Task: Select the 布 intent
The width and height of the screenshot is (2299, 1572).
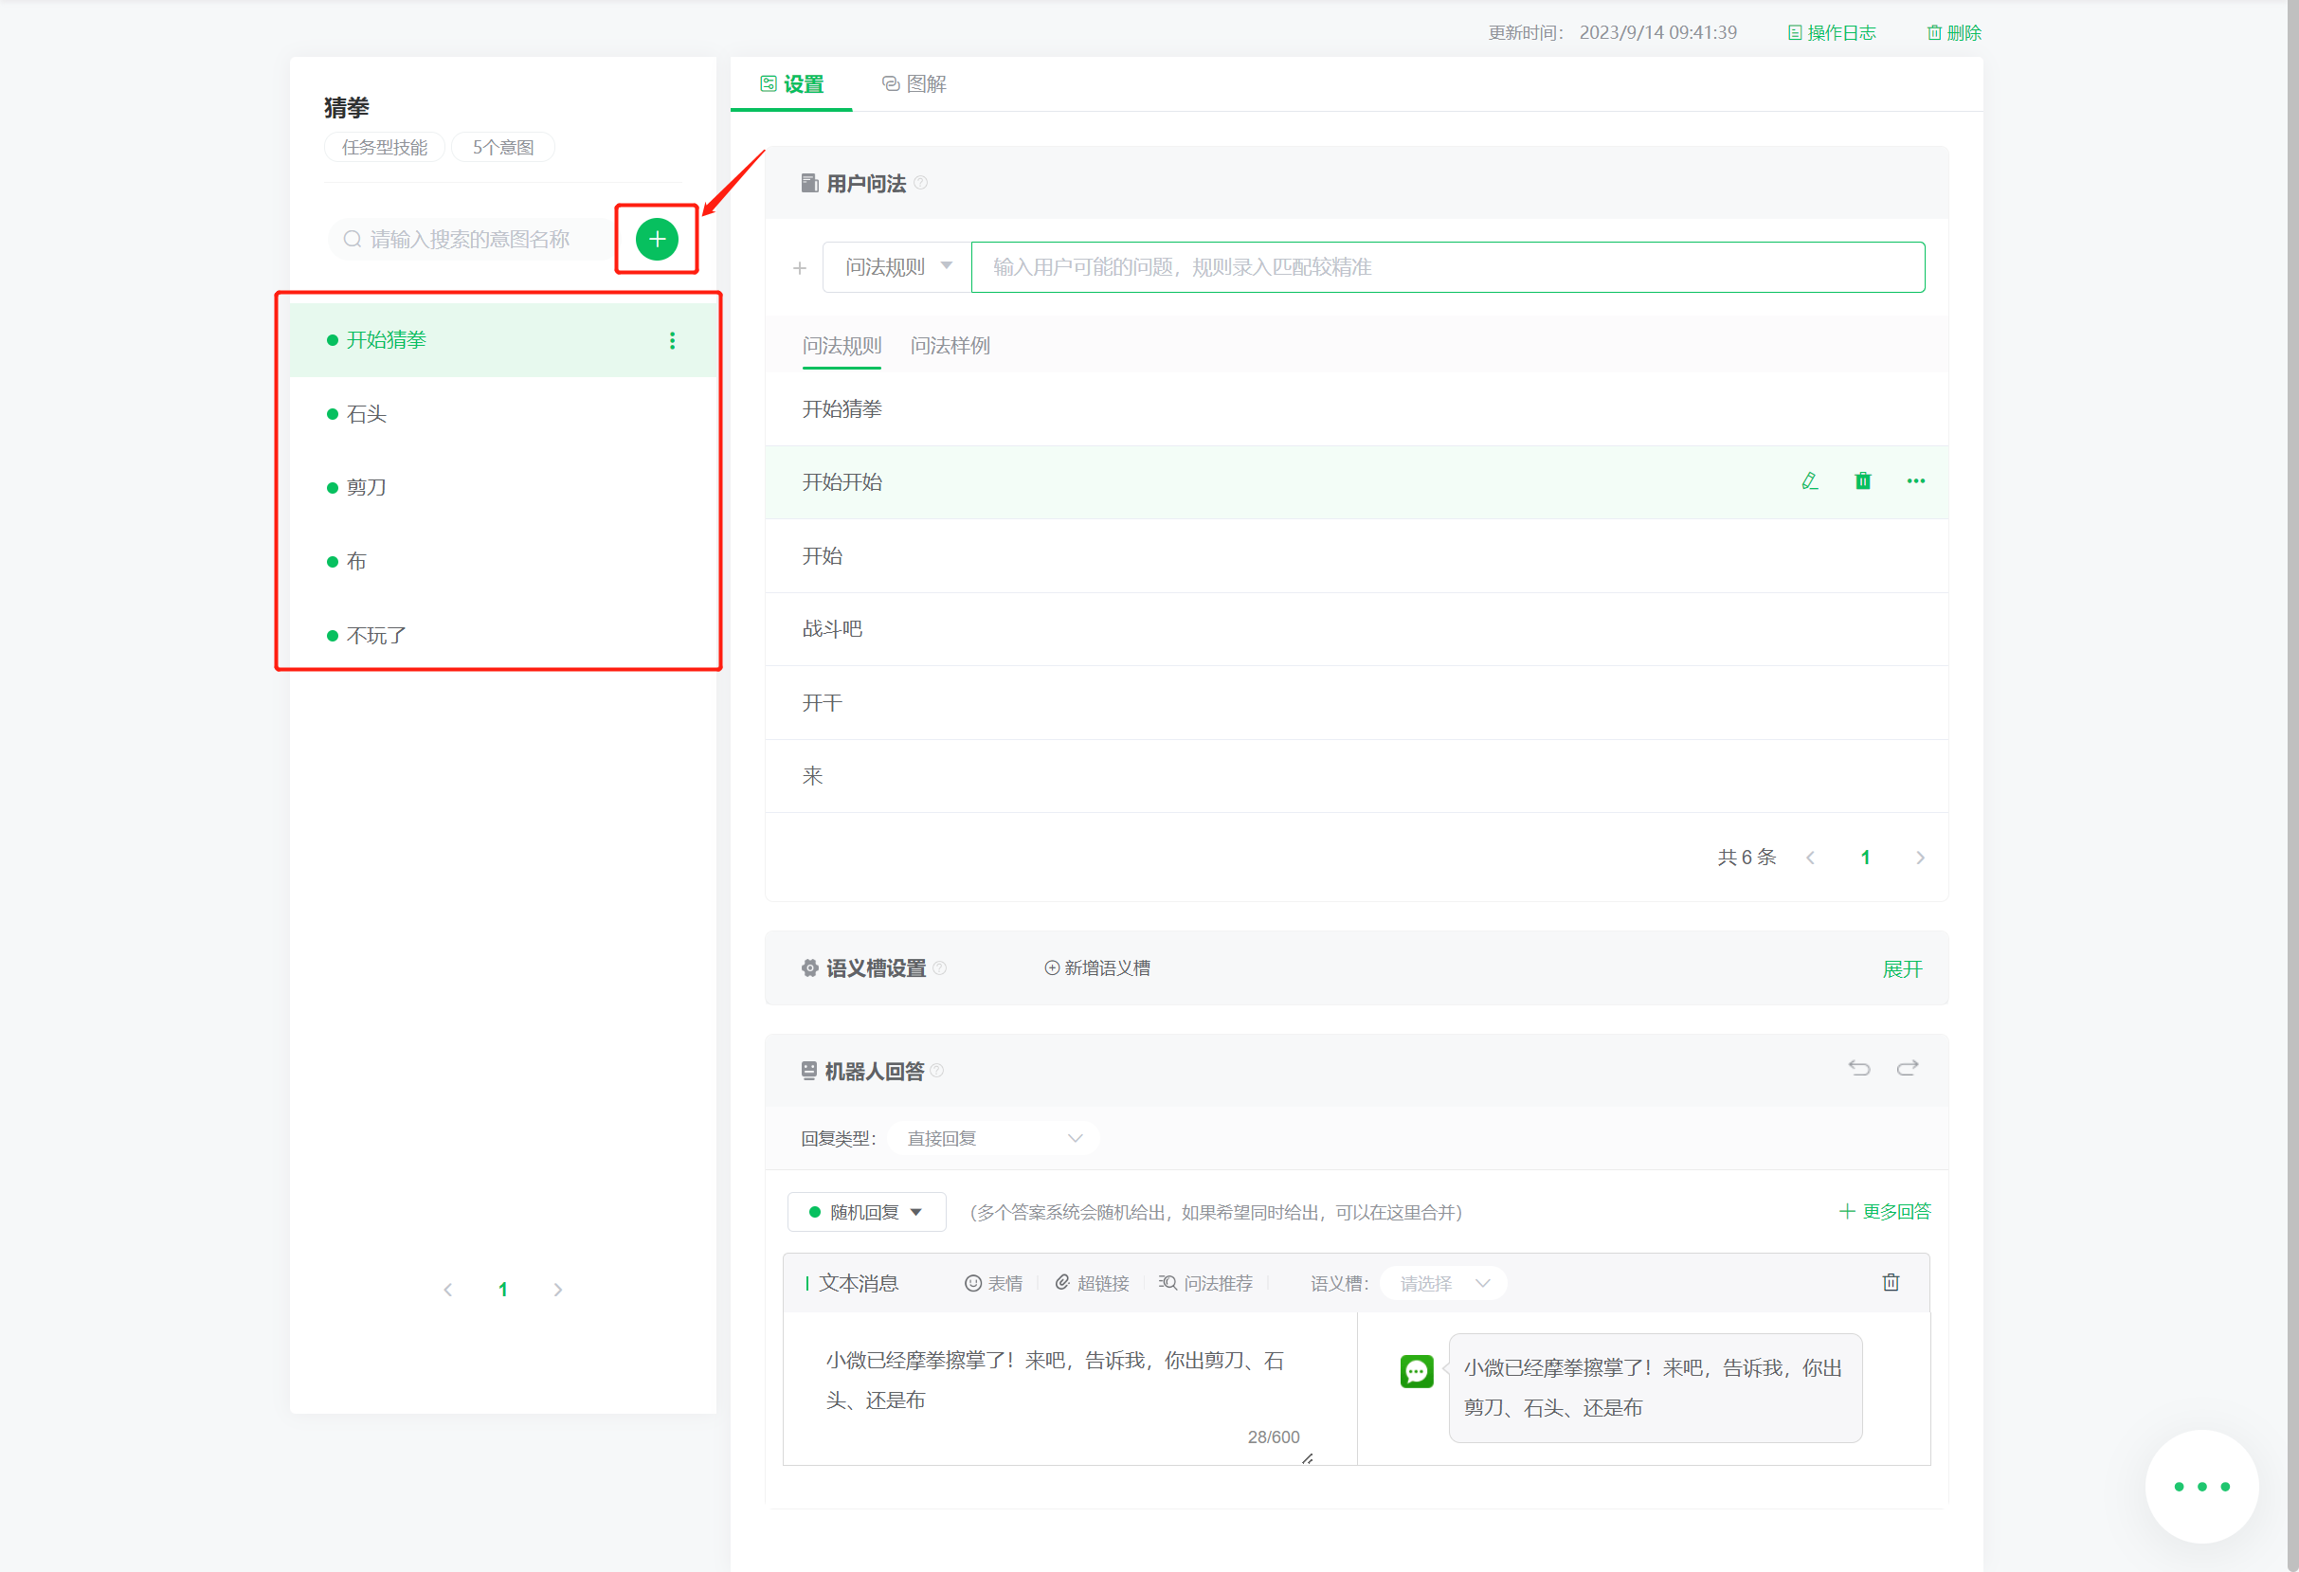Action: coord(502,562)
